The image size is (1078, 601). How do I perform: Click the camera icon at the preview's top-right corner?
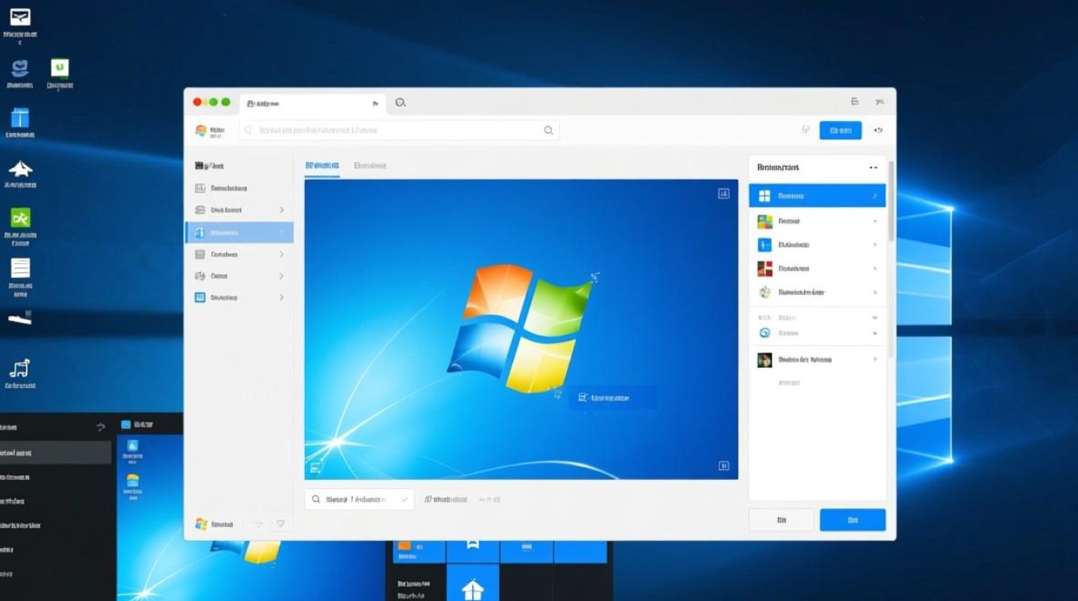click(x=724, y=192)
